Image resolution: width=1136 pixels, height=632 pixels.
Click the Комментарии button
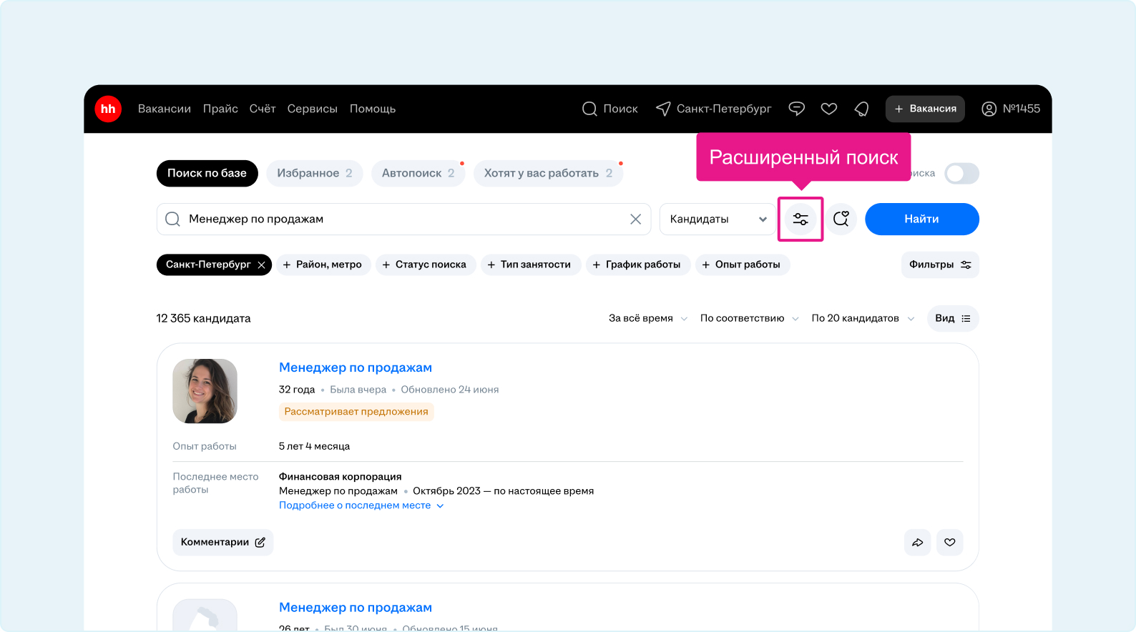pos(223,542)
